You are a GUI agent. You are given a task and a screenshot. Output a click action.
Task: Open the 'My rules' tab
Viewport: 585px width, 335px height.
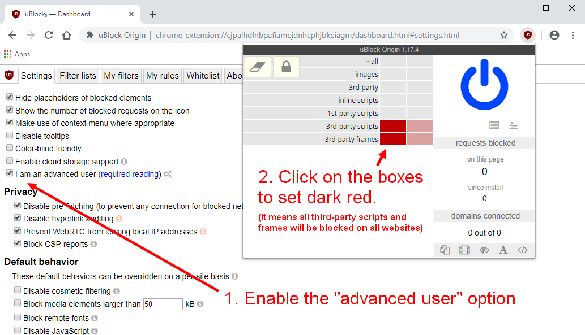tap(162, 76)
